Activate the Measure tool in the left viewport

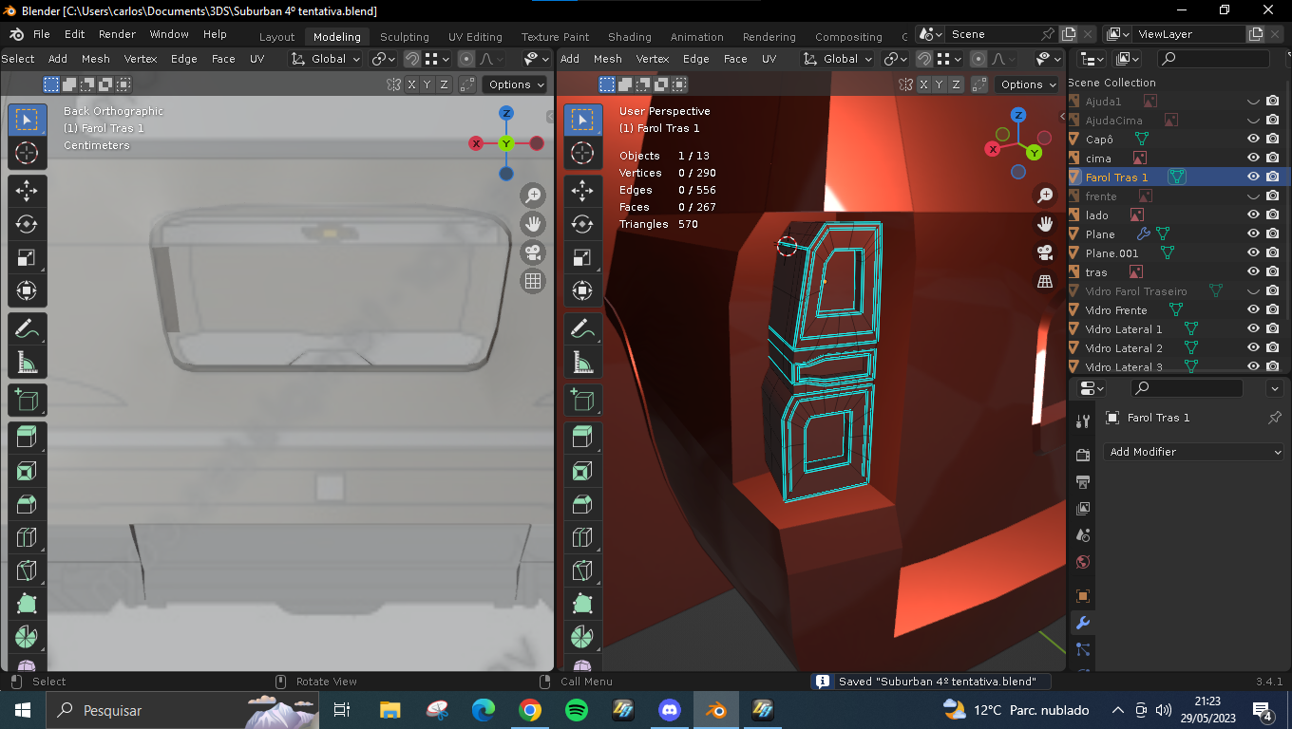pyautogui.click(x=27, y=362)
